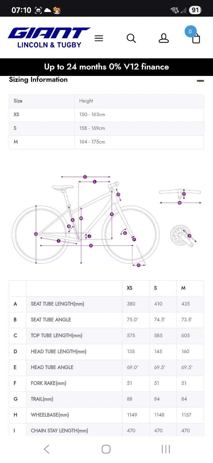Collapse the Sizing Information section

[200, 81]
